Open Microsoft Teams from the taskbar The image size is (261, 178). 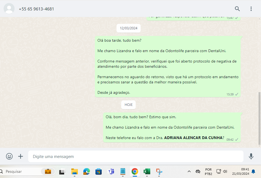[111, 171]
